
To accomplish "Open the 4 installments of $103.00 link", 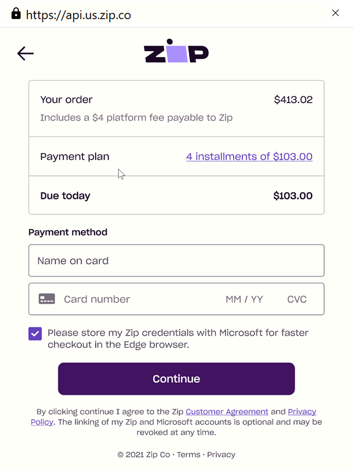I will click(x=249, y=157).
